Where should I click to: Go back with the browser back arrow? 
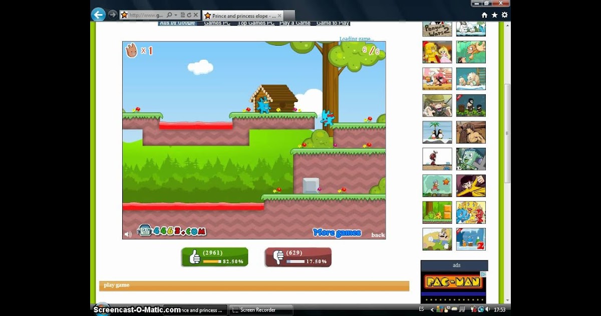(98, 15)
